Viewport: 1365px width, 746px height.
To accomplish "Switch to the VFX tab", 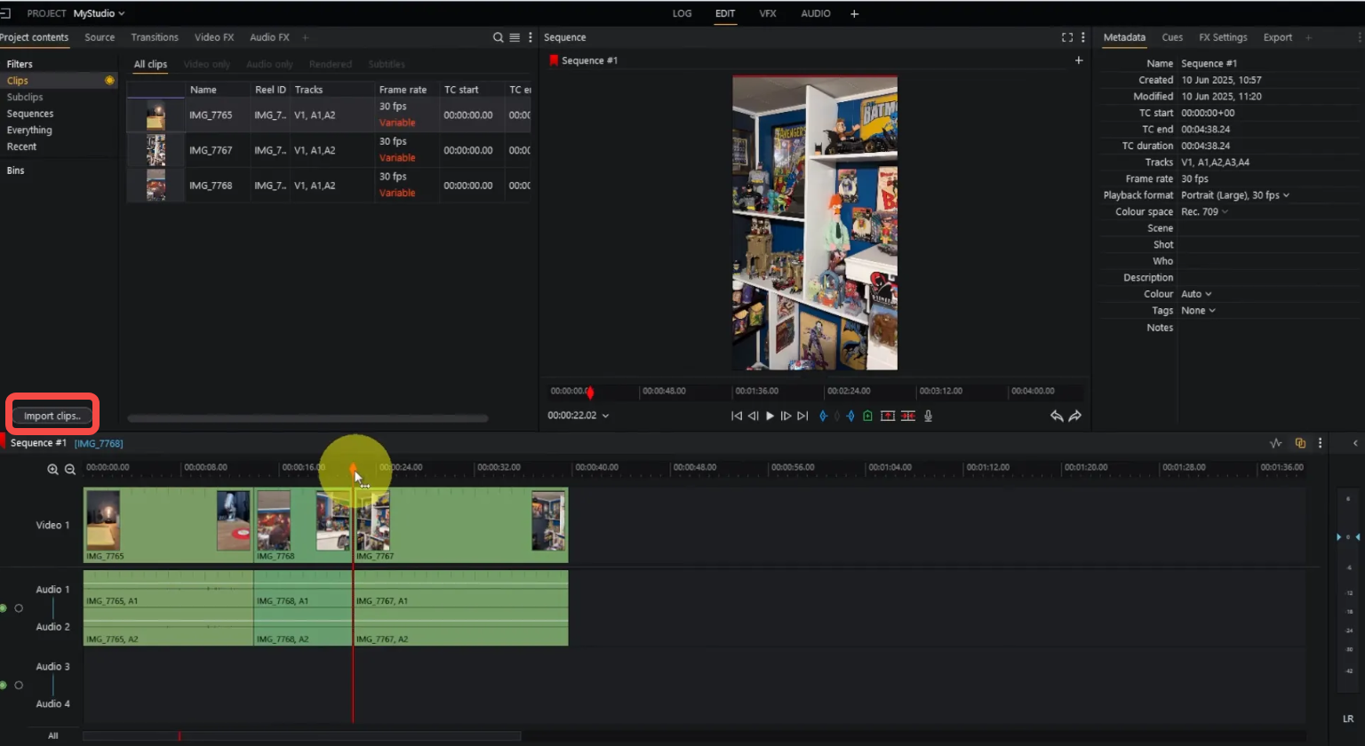I will [x=767, y=13].
